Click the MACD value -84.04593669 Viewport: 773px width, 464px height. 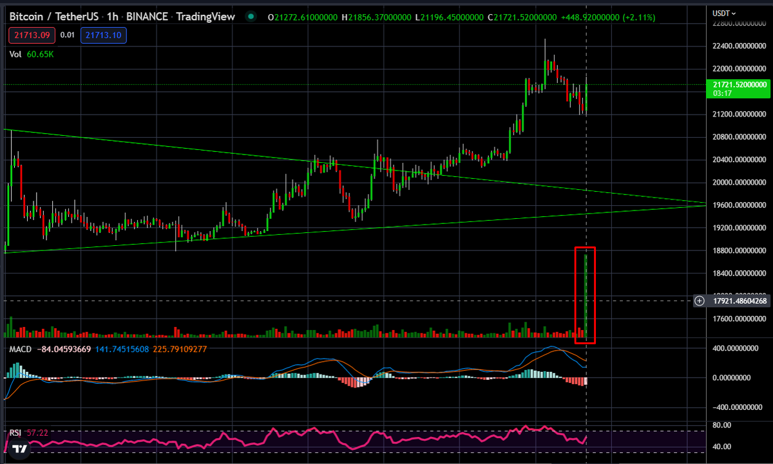pyautogui.click(x=64, y=349)
